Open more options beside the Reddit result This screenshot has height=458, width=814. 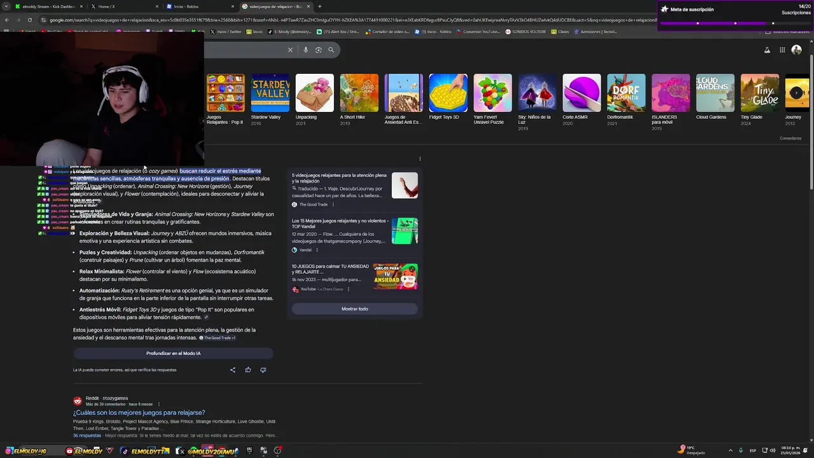coord(159,404)
